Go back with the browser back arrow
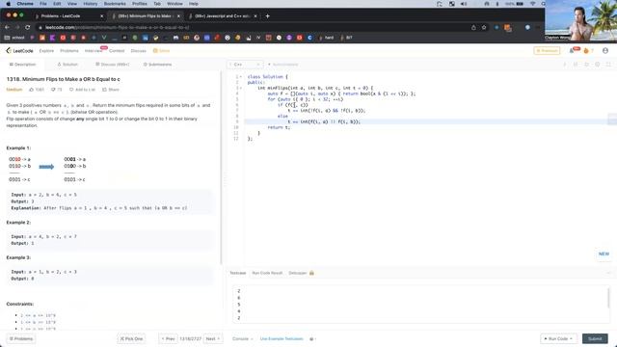The width and height of the screenshot is (617, 347). pyautogui.click(x=7, y=27)
